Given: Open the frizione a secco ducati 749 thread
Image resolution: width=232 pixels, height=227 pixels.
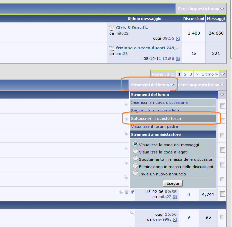Looking at the screenshot, I should (148, 48).
